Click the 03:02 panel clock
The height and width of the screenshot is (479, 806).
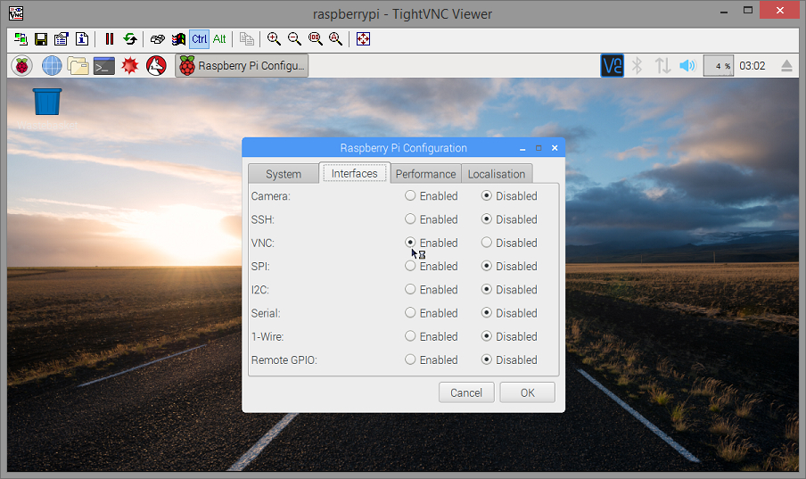coord(752,66)
